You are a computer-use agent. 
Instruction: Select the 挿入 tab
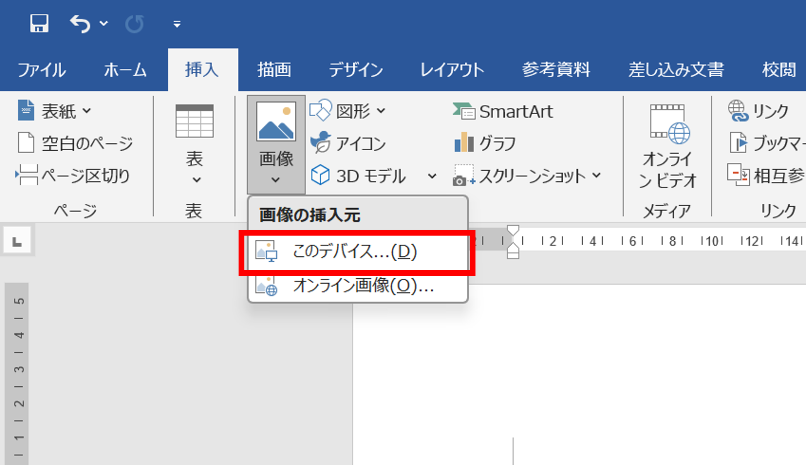coord(202,70)
